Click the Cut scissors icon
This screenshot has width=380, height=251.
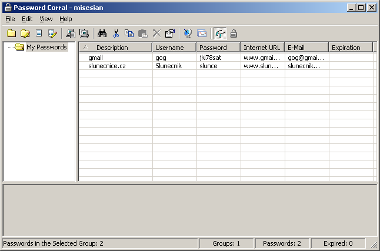(116, 34)
